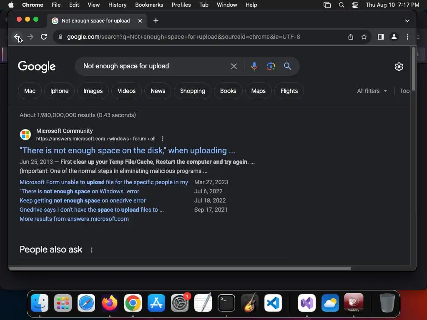Open App Store from the Dock
The height and width of the screenshot is (320, 427).
click(156, 302)
